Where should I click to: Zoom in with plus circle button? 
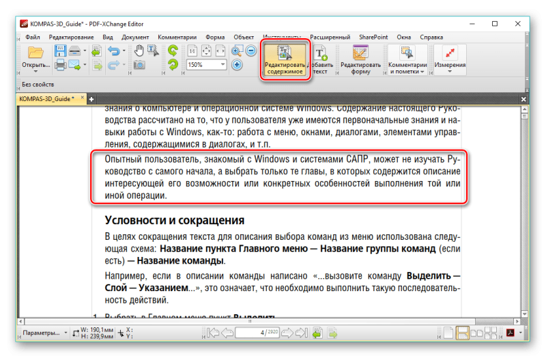click(x=237, y=65)
